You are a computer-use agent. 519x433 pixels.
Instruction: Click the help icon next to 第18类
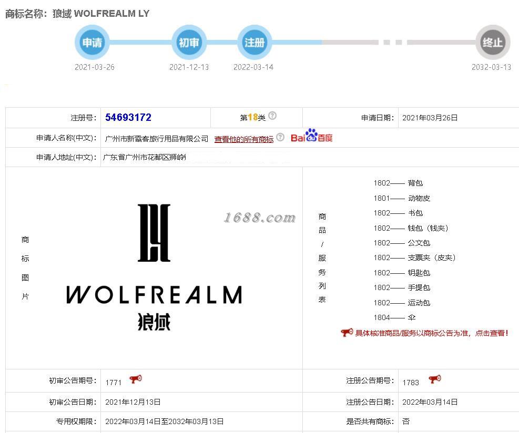pyautogui.click(x=272, y=116)
